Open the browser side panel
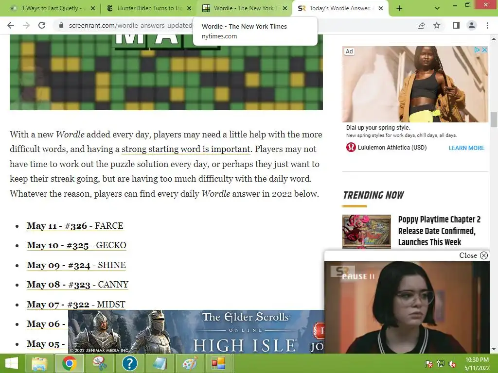Viewport: 498px width, 373px height. (456, 25)
